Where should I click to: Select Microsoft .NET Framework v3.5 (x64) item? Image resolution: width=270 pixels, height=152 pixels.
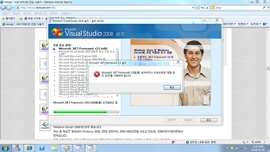click(83, 49)
